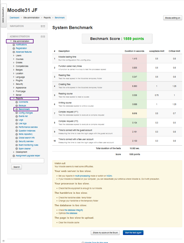Screen dimensions: 184x243
Task: Expand the Badges tree node
Action: tap(14, 70)
